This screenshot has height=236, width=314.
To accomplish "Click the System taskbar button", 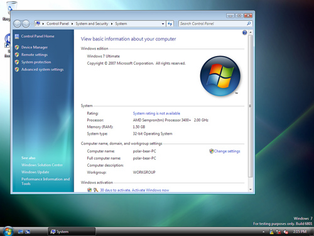I will point(72,232).
